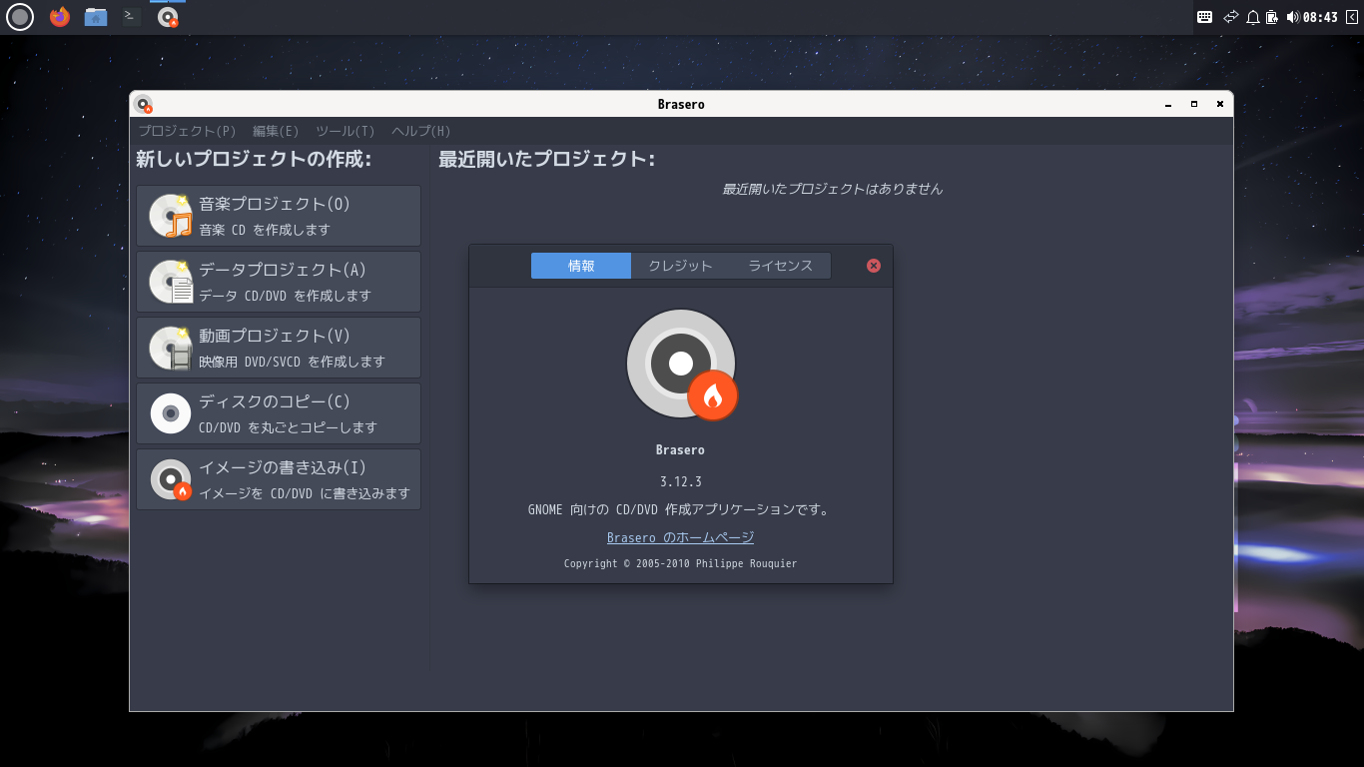This screenshot has height=767, width=1364.
Task: Open the ツール(T) menu
Action: click(x=345, y=131)
